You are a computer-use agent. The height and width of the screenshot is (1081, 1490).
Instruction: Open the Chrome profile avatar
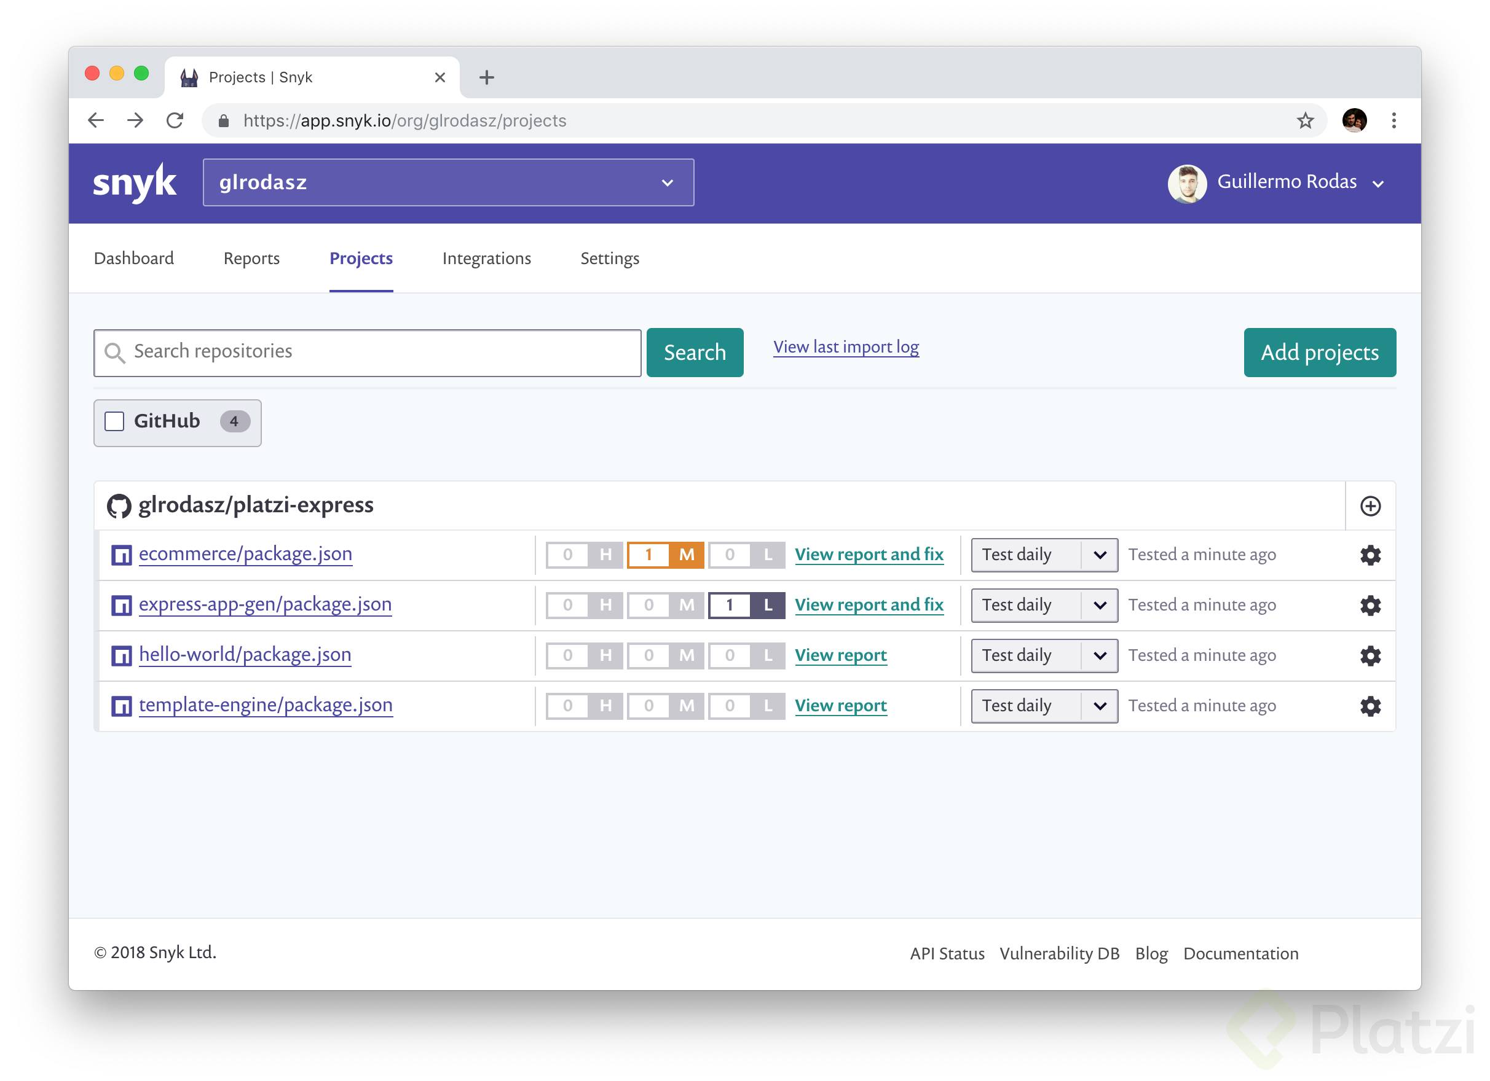point(1354,120)
